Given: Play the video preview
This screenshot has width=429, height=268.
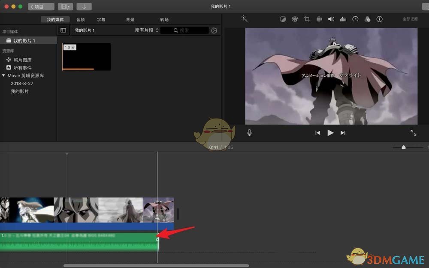Looking at the screenshot, I should coord(330,133).
